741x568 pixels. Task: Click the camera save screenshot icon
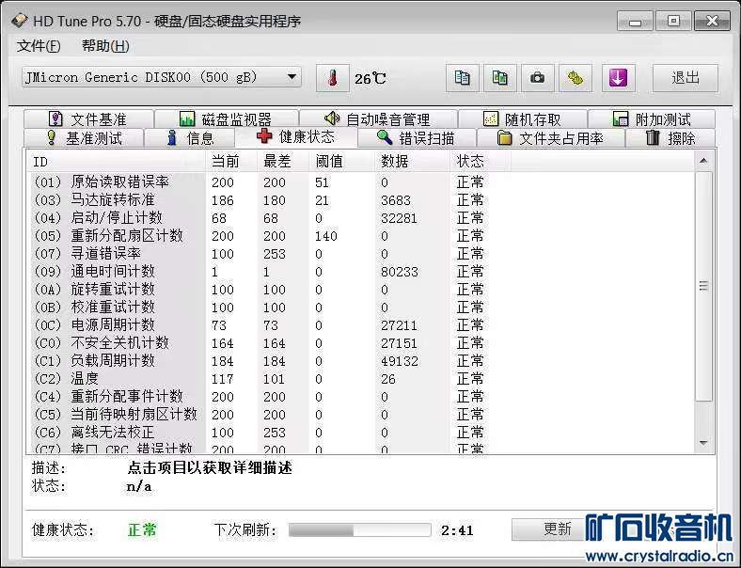tap(537, 78)
